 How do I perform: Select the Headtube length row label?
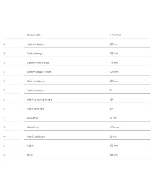(36, 136)
